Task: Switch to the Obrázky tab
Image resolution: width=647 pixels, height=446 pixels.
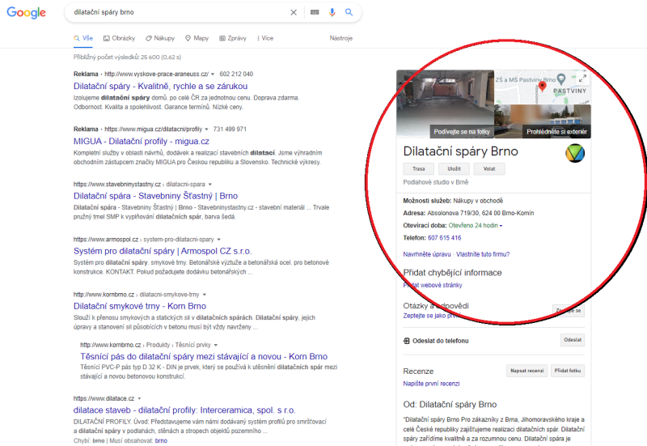Action: tap(119, 38)
